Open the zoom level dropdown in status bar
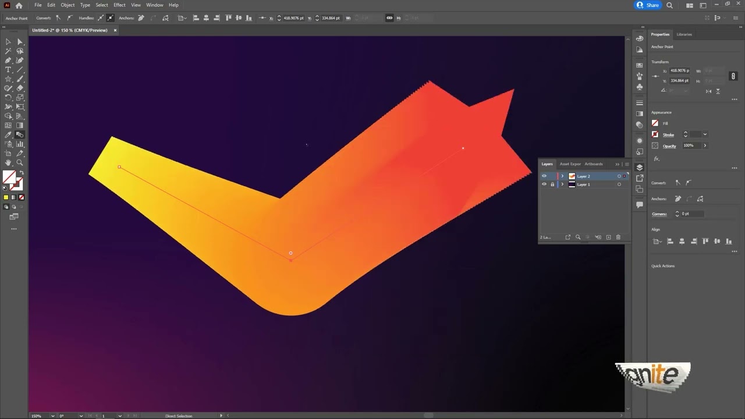 click(52, 416)
